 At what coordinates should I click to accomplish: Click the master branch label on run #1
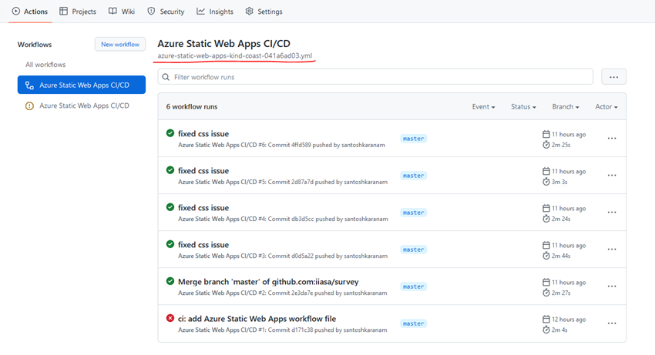click(413, 323)
